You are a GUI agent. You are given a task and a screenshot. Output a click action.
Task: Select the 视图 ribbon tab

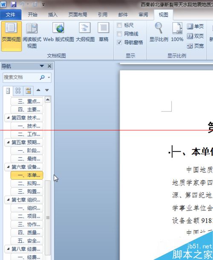coord(164,15)
